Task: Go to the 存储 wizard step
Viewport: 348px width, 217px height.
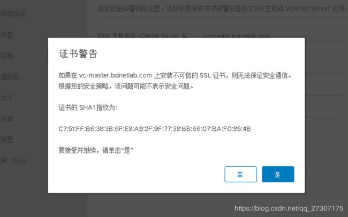Action: (6, 119)
